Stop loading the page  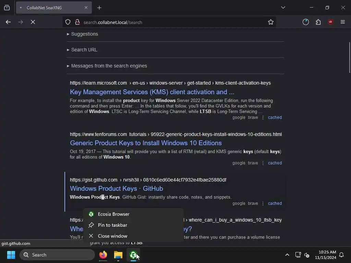33,22
